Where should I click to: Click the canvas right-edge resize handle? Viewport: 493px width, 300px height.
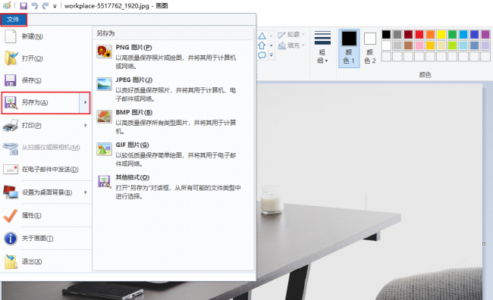point(484,244)
